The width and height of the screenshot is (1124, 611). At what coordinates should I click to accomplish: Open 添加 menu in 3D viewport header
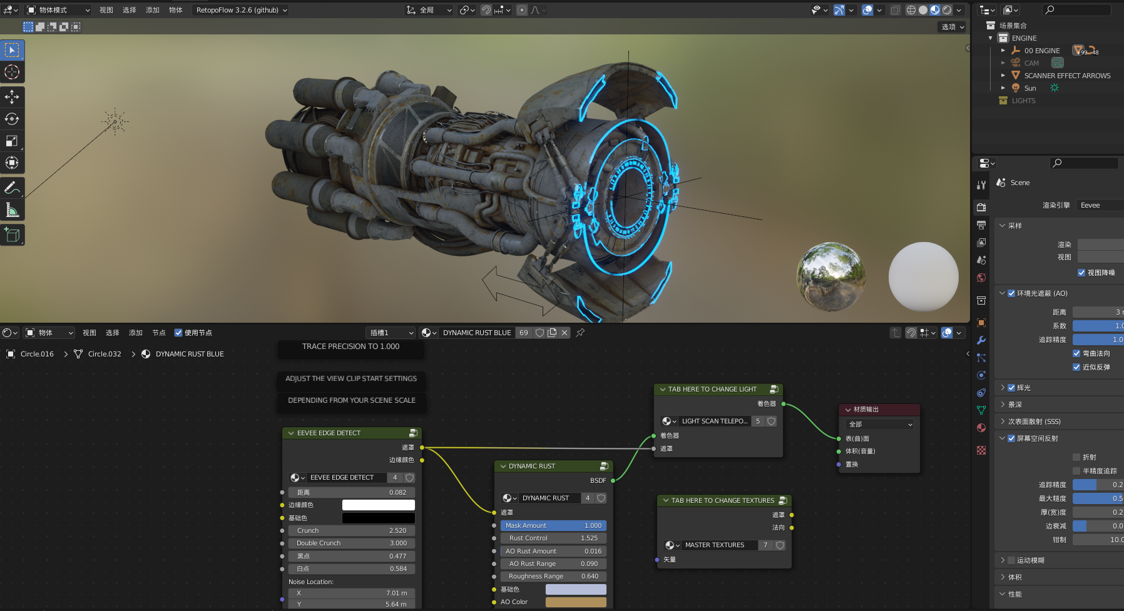(x=153, y=10)
